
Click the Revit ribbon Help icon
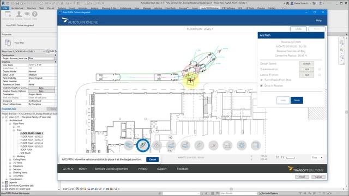34,14
